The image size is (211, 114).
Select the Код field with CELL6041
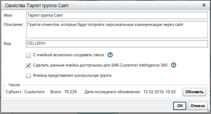117,44
